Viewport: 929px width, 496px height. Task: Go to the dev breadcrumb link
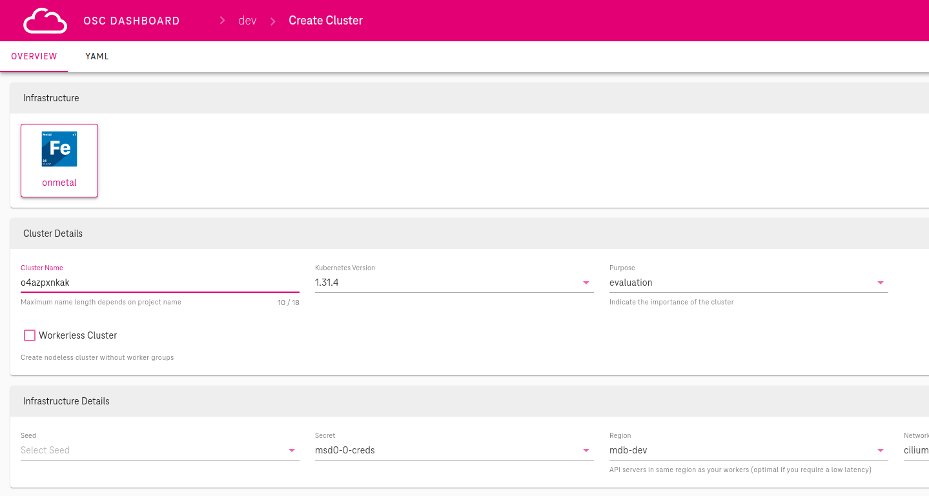[247, 21]
